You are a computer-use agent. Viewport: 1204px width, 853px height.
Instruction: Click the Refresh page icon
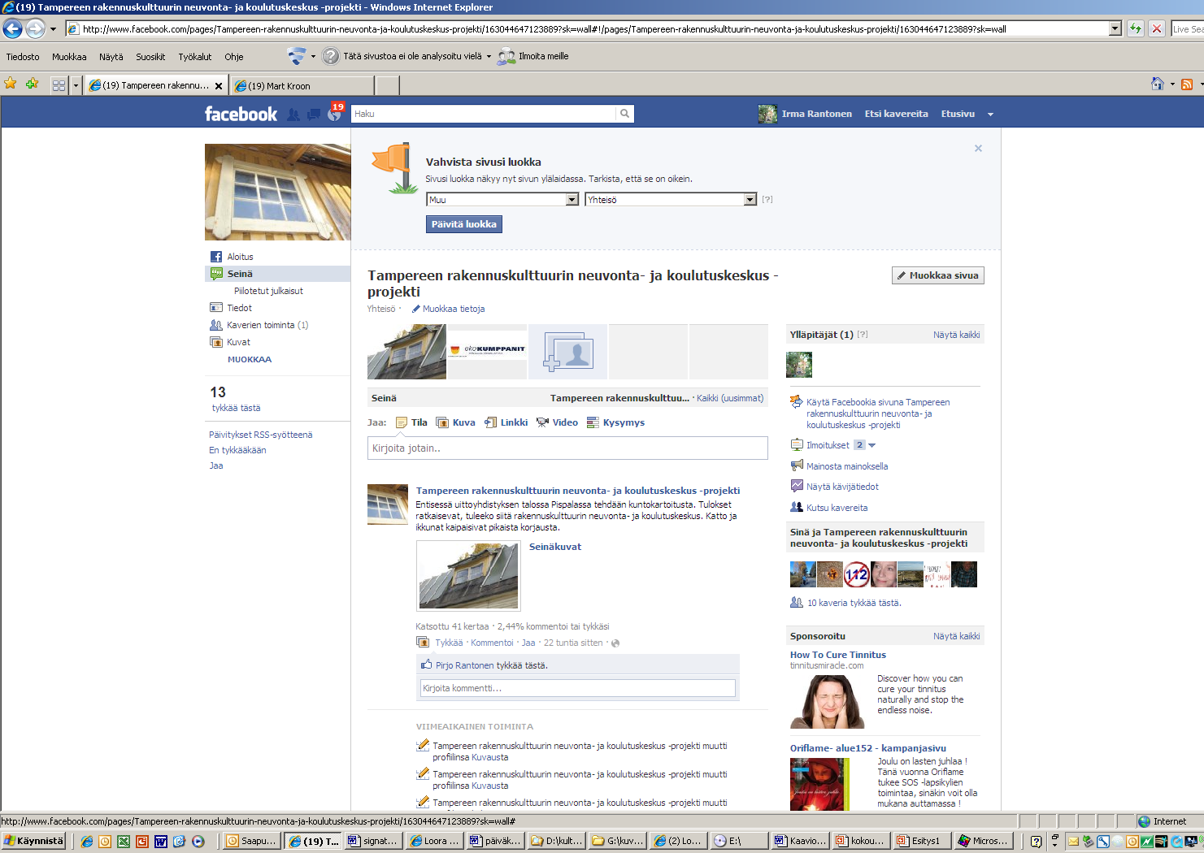[x=1136, y=28]
